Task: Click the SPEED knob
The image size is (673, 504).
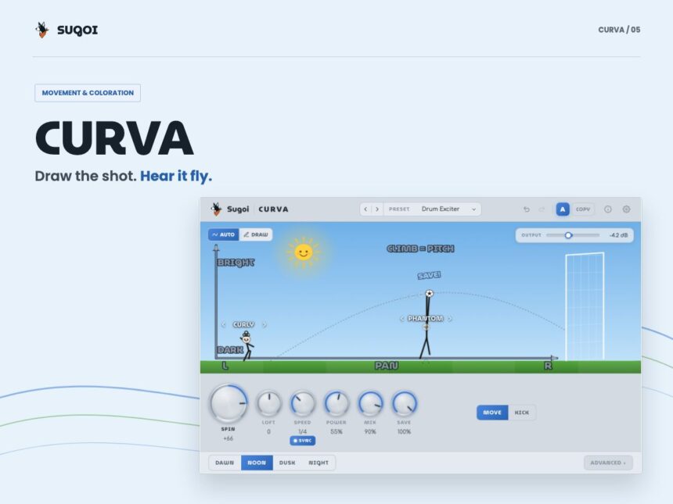Action: [x=303, y=403]
